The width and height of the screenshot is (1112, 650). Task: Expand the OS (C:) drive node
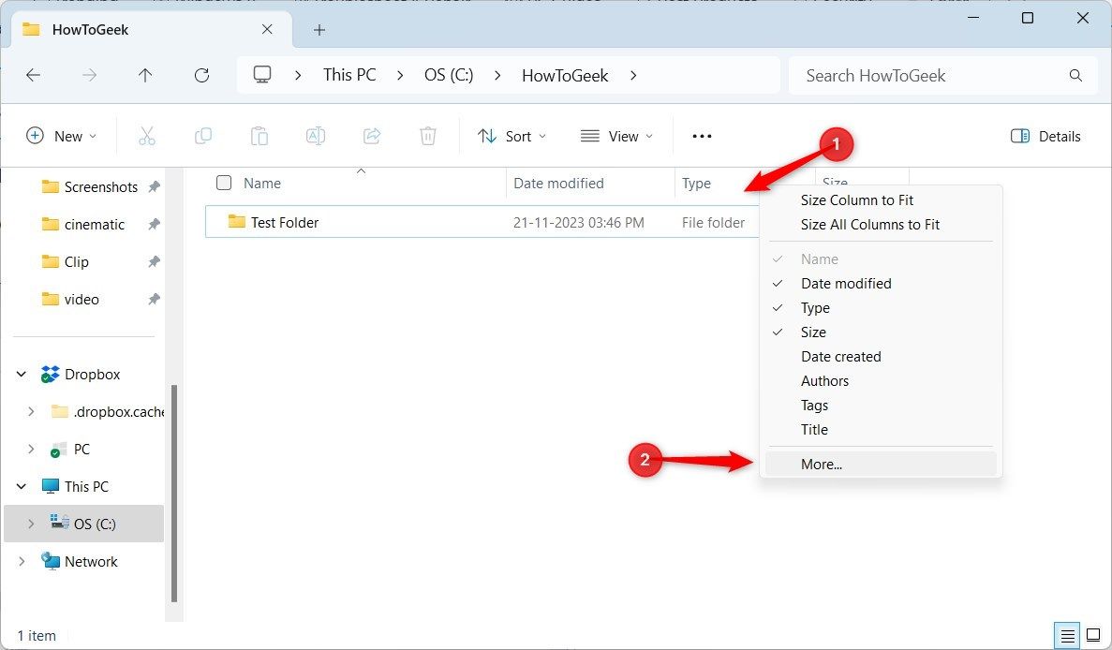point(31,524)
